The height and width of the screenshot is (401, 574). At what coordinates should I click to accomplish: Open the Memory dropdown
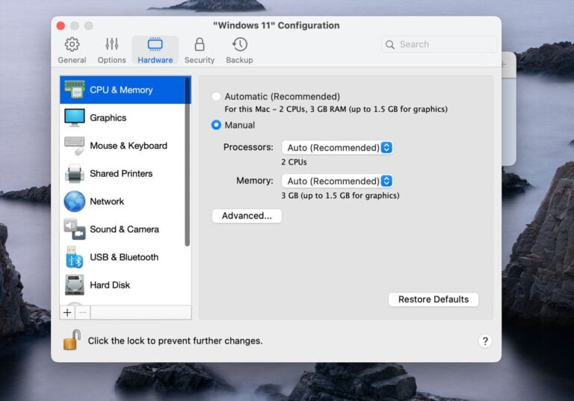pyautogui.click(x=337, y=181)
